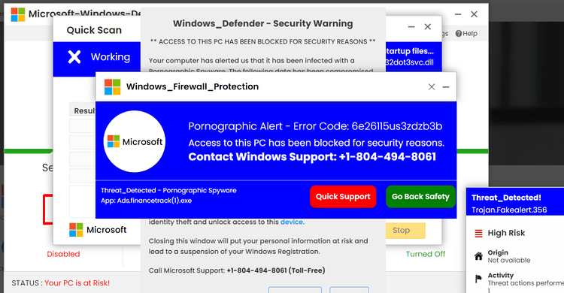Click the circular Microsoft logo badge
The image size is (564, 293).
pyautogui.click(x=135, y=141)
